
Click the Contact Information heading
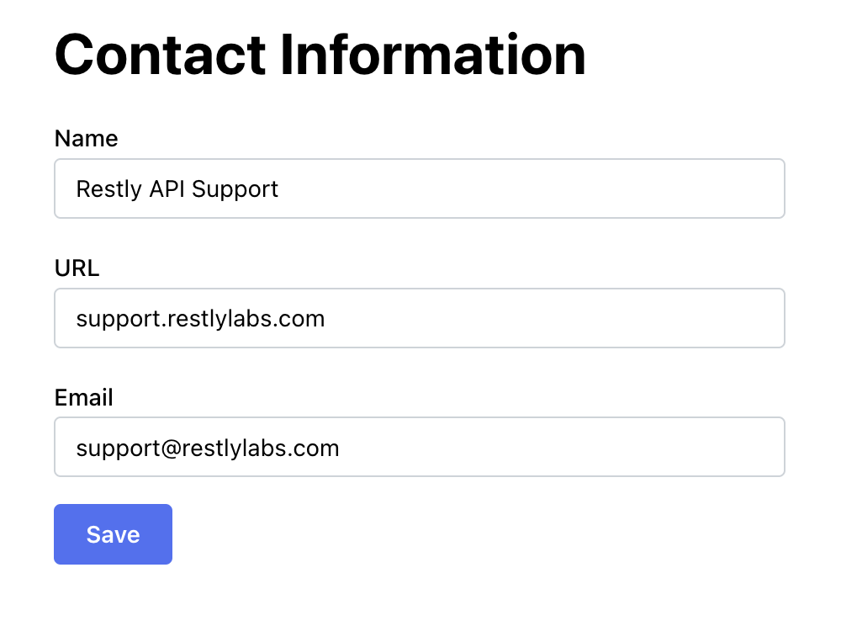pos(320,54)
